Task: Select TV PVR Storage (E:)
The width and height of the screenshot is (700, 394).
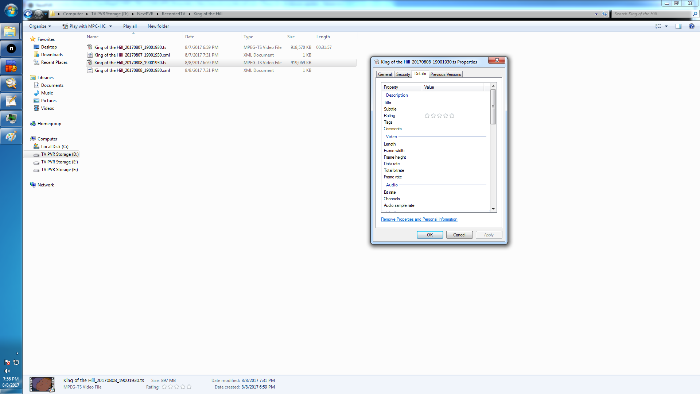Action: [59, 162]
